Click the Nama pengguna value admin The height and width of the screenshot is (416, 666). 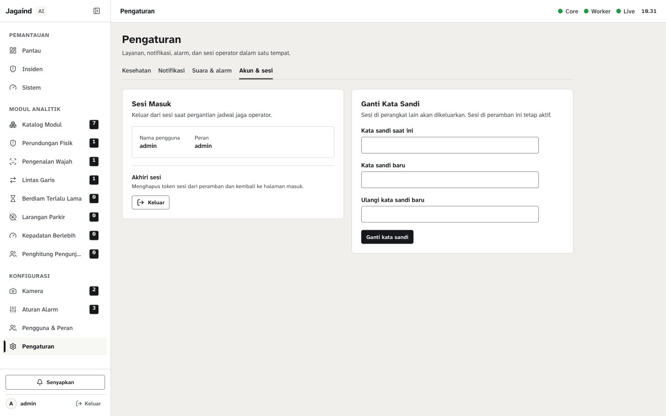[148, 146]
